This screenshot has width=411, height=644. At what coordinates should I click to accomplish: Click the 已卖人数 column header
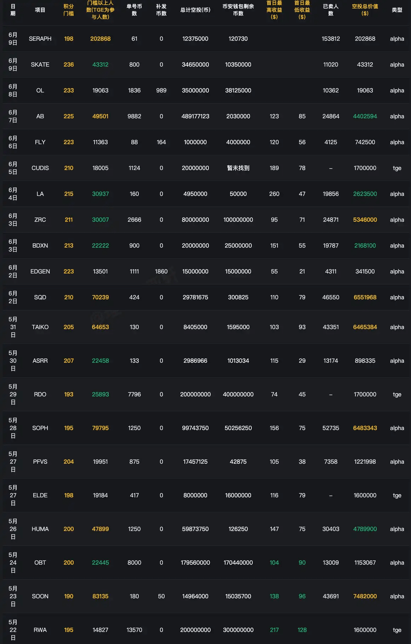(331, 10)
